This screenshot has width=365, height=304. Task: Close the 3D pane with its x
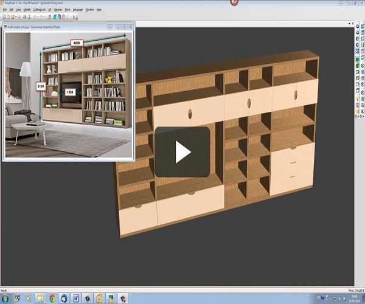pyautogui.click(x=353, y=24)
